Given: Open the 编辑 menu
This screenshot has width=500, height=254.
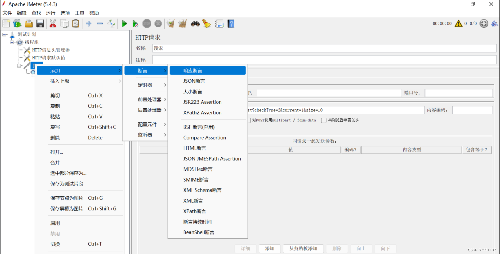Looking at the screenshot, I should [x=22, y=13].
